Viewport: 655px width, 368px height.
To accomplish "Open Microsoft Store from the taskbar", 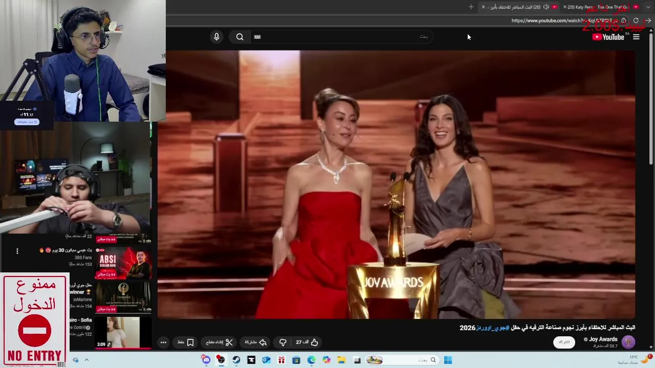I will click(296, 360).
